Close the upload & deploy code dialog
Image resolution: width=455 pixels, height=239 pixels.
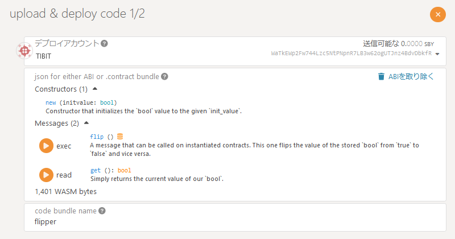point(437,14)
